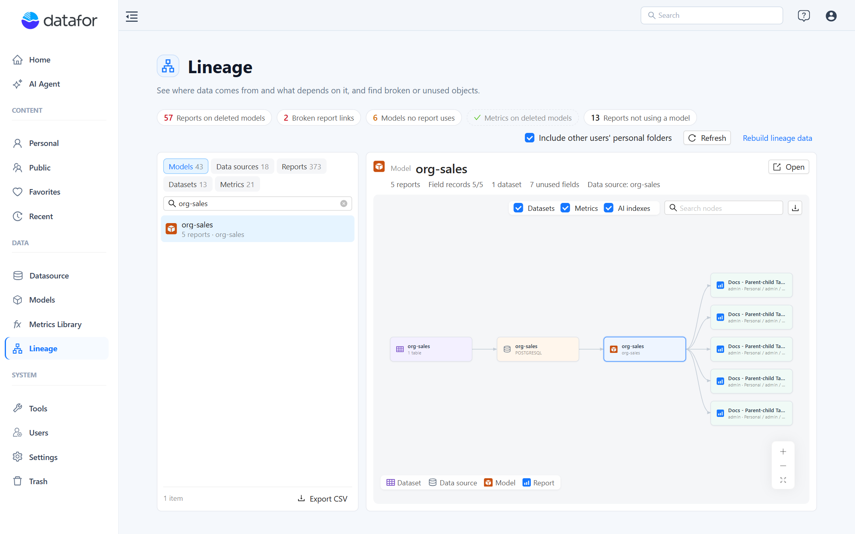
Task: Filter by 13 Reports not using a model
Action: tap(640, 118)
